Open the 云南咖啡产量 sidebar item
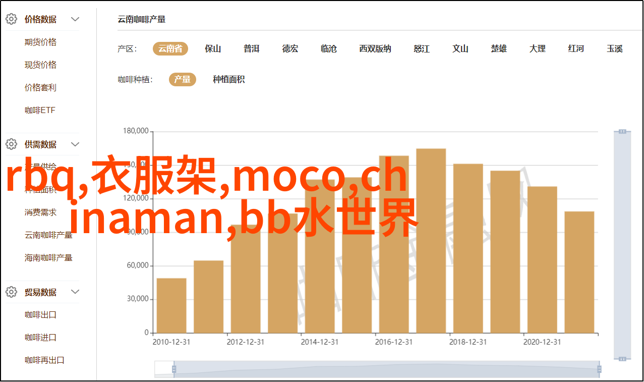 (48, 235)
